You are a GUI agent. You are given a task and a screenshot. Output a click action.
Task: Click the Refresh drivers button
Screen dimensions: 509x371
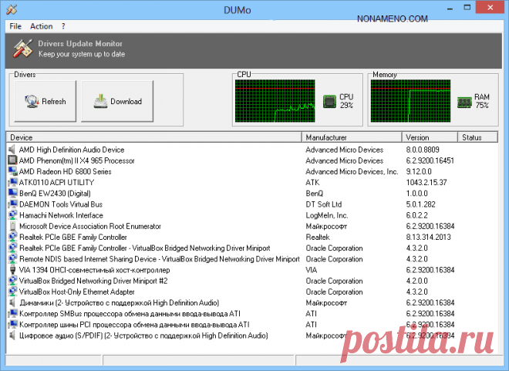[x=46, y=101]
